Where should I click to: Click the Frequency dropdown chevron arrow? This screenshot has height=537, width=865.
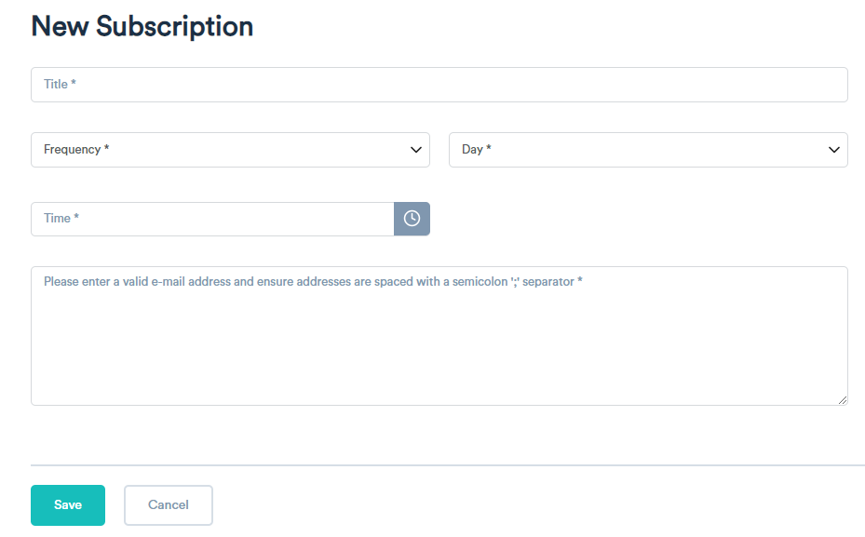coord(416,150)
